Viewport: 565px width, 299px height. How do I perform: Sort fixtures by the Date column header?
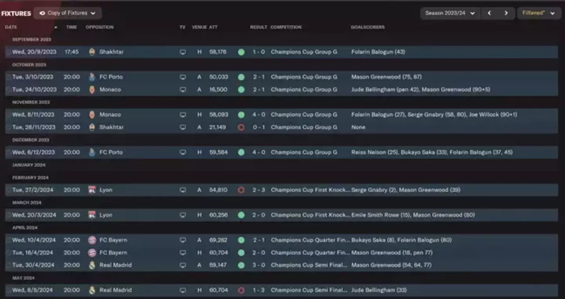tap(10, 27)
